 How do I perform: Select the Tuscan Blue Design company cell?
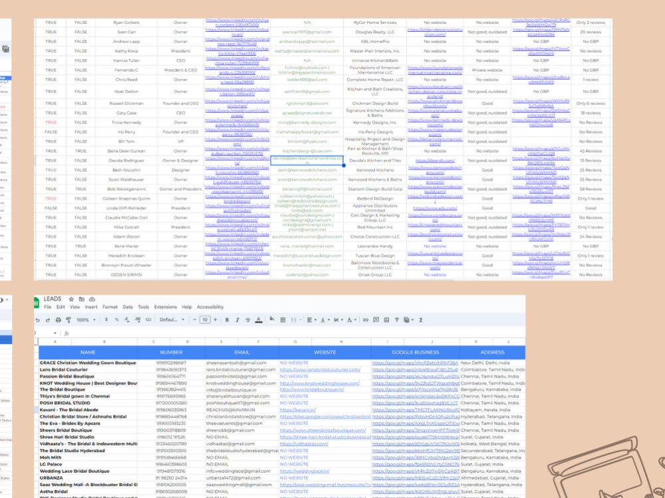coord(375,256)
